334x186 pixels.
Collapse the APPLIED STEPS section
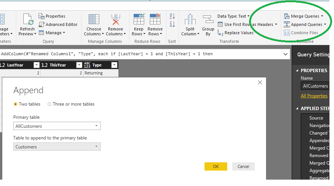(x=297, y=108)
